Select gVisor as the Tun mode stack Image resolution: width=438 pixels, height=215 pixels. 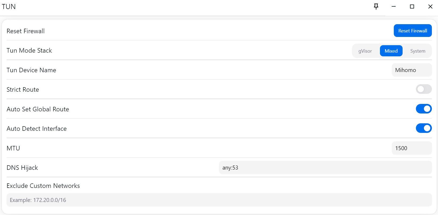click(365, 51)
